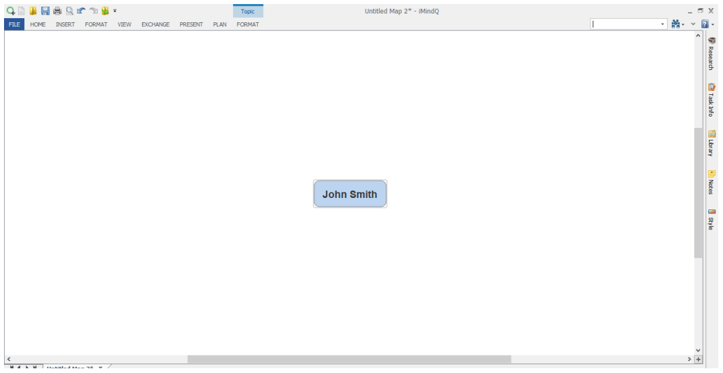Select the Topic contextual tab header
Viewport: 723px width, 373px height.
248,11
